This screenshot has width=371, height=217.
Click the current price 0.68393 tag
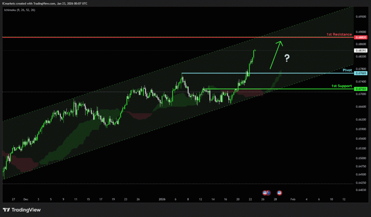[361, 51]
